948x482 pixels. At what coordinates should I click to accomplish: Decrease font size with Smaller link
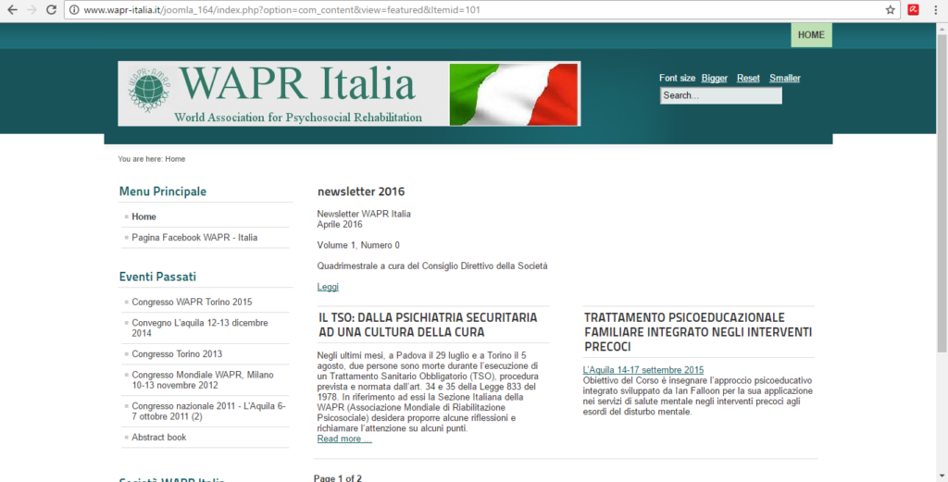[785, 78]
